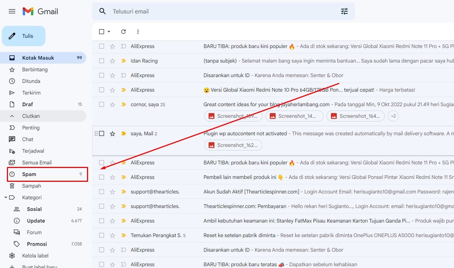Click the Penting label icon

12,128
